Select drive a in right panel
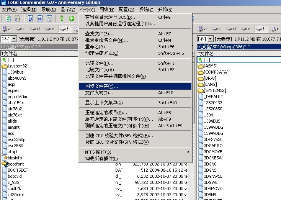281x200 pixels. (x=203, y=29)
